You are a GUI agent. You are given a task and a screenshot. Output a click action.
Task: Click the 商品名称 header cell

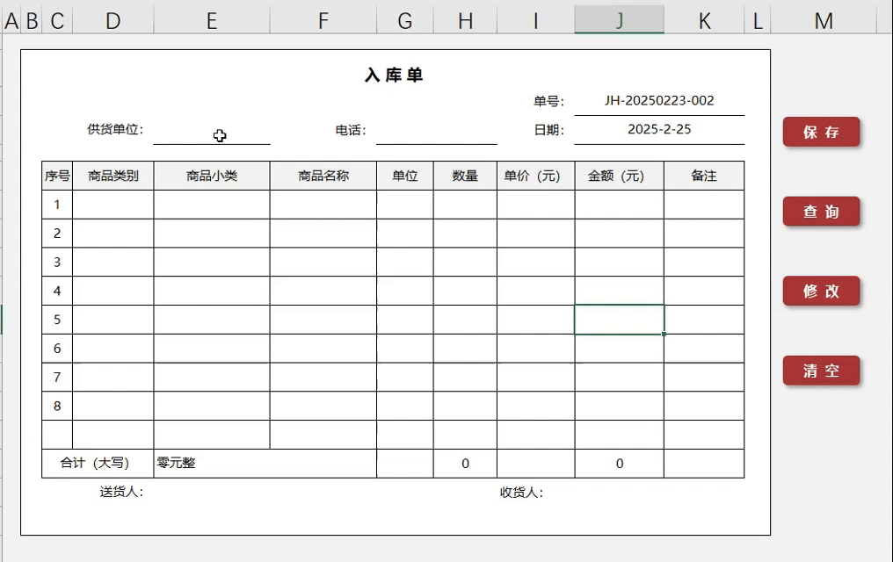(x=323, y=176)
